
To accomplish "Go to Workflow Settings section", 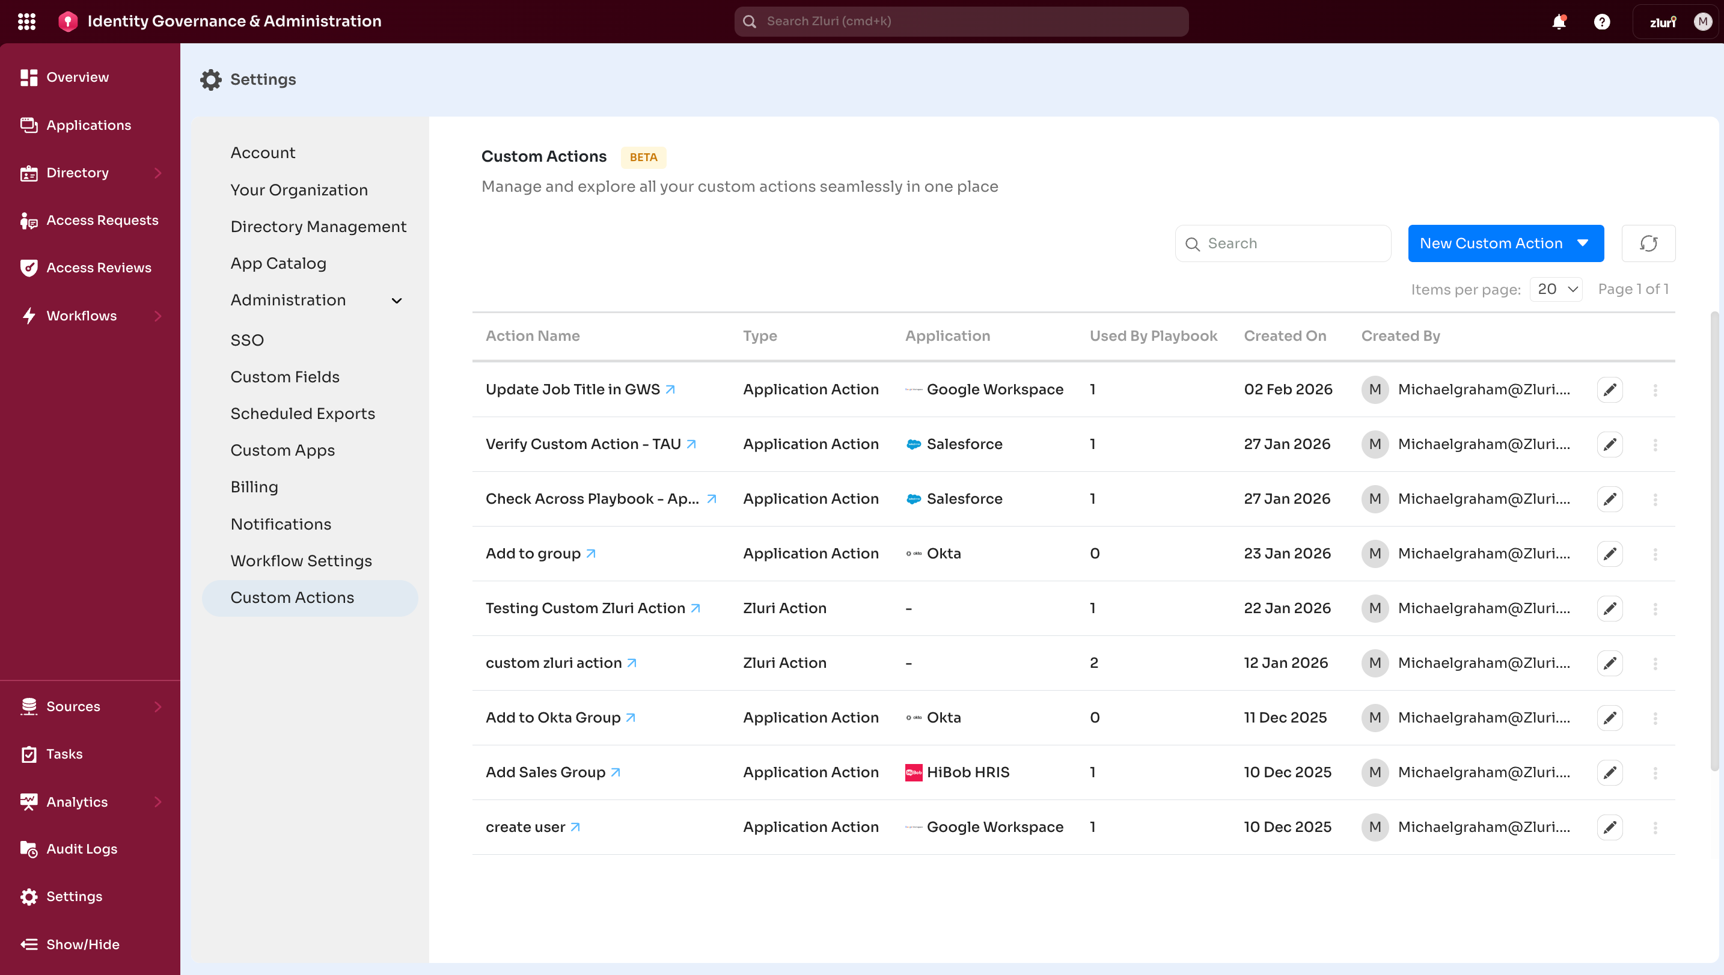I will click(301, 560).
